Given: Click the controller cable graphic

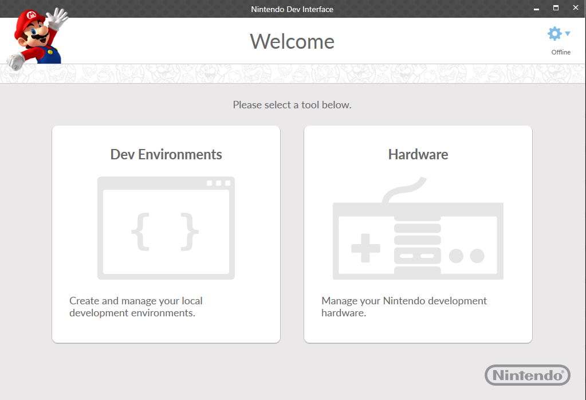Looking at the screenshot, I should coord(404,190).
